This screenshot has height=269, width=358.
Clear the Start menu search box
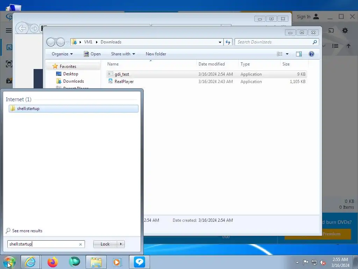click(80, 244)
